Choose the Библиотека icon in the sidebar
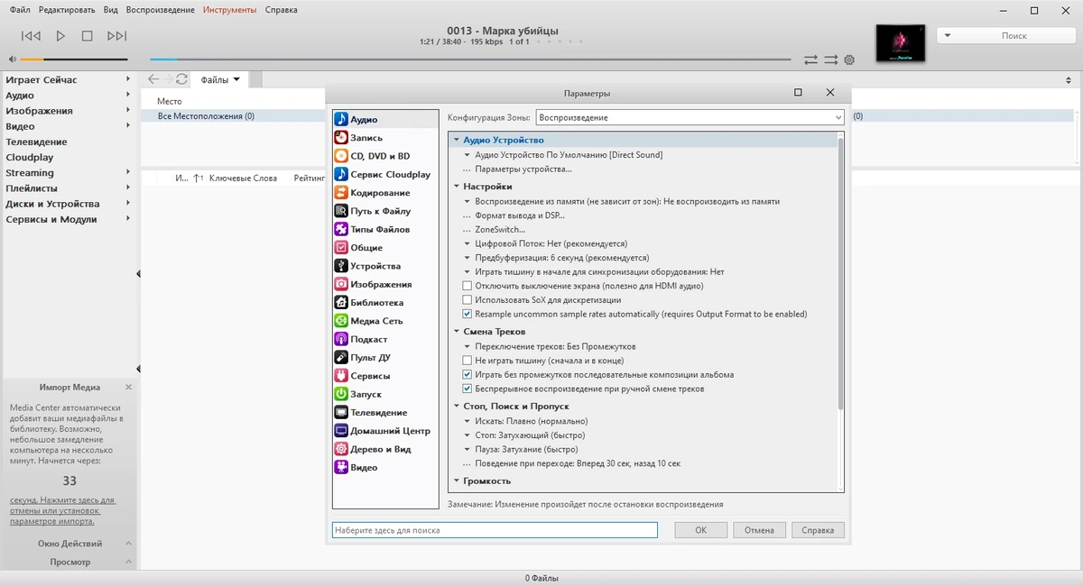1083x586 pixels. (x=341, y=303)
